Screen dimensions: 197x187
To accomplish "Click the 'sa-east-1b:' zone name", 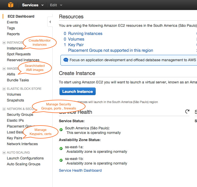I will tap(74, 159).
